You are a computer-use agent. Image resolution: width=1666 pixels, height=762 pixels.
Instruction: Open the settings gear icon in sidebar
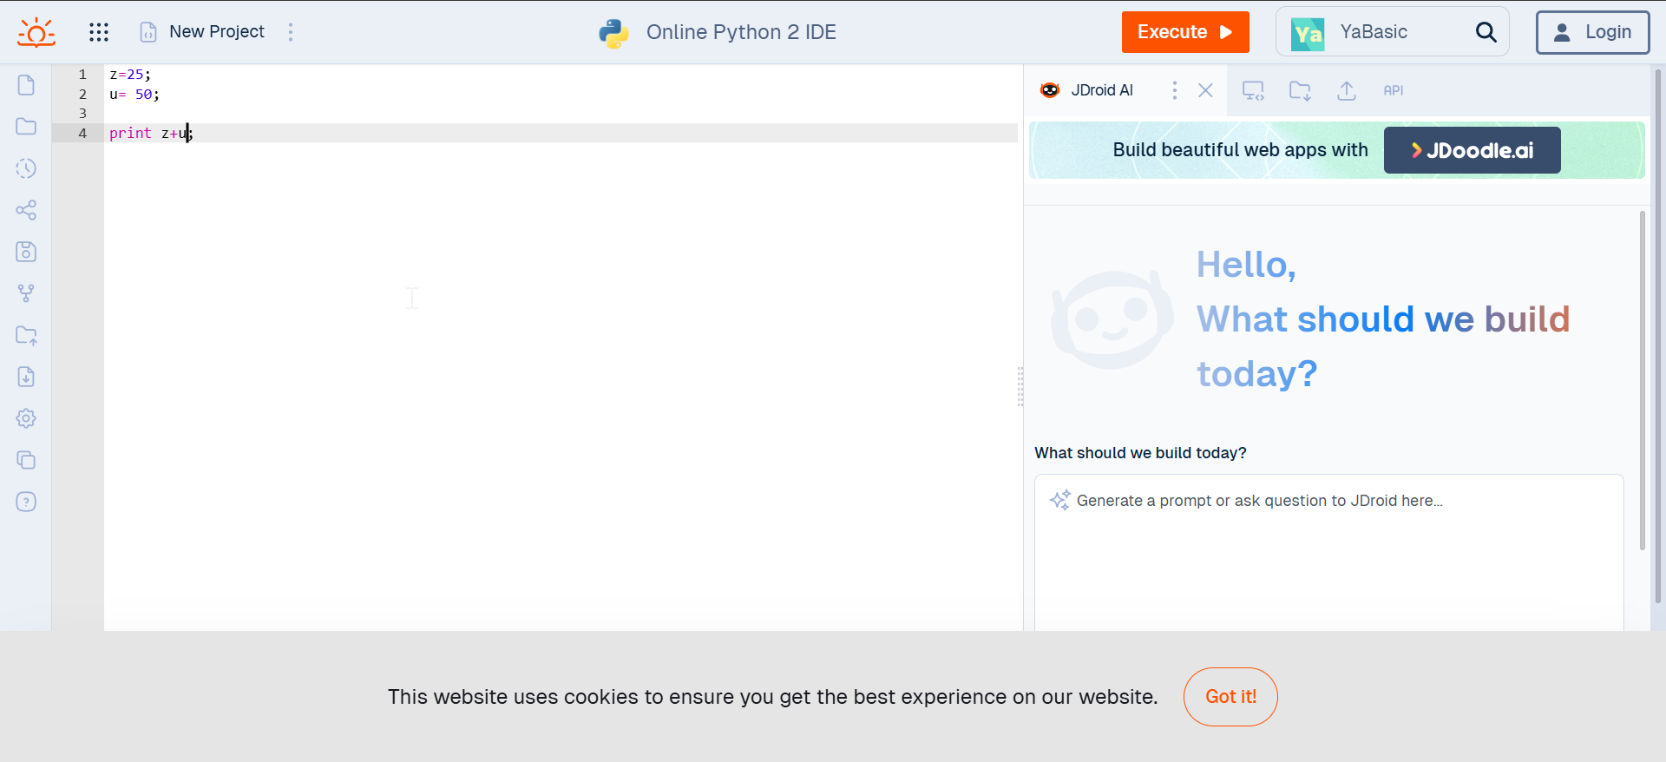(26, 418)
